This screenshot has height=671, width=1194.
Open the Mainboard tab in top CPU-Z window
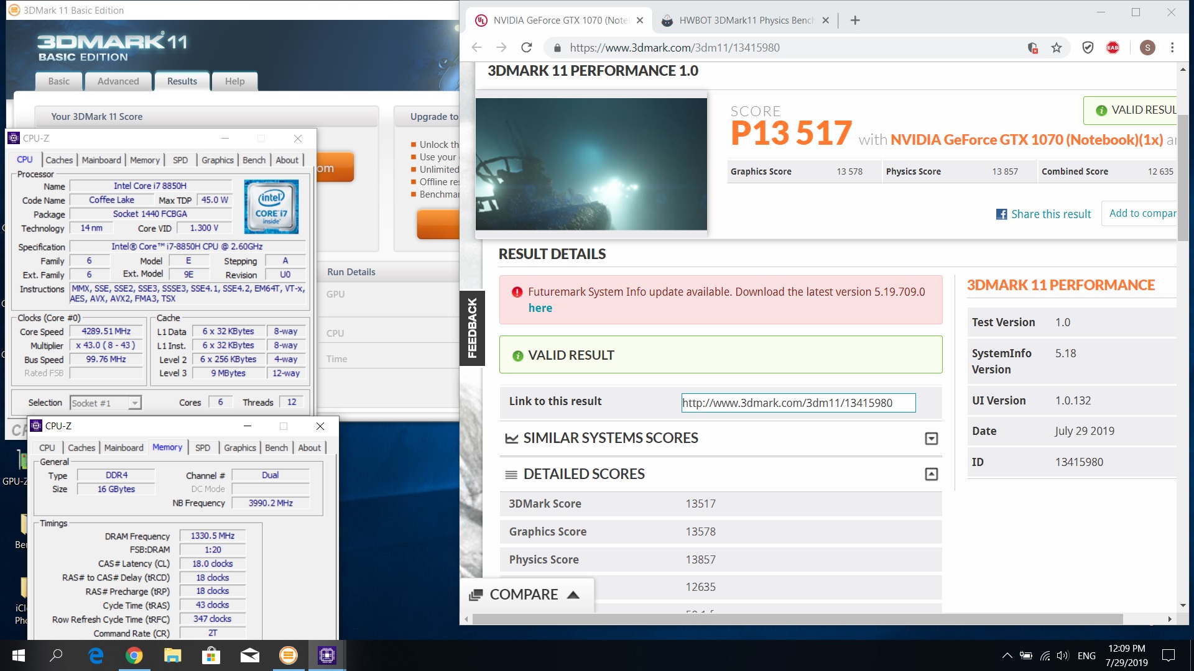101,160
